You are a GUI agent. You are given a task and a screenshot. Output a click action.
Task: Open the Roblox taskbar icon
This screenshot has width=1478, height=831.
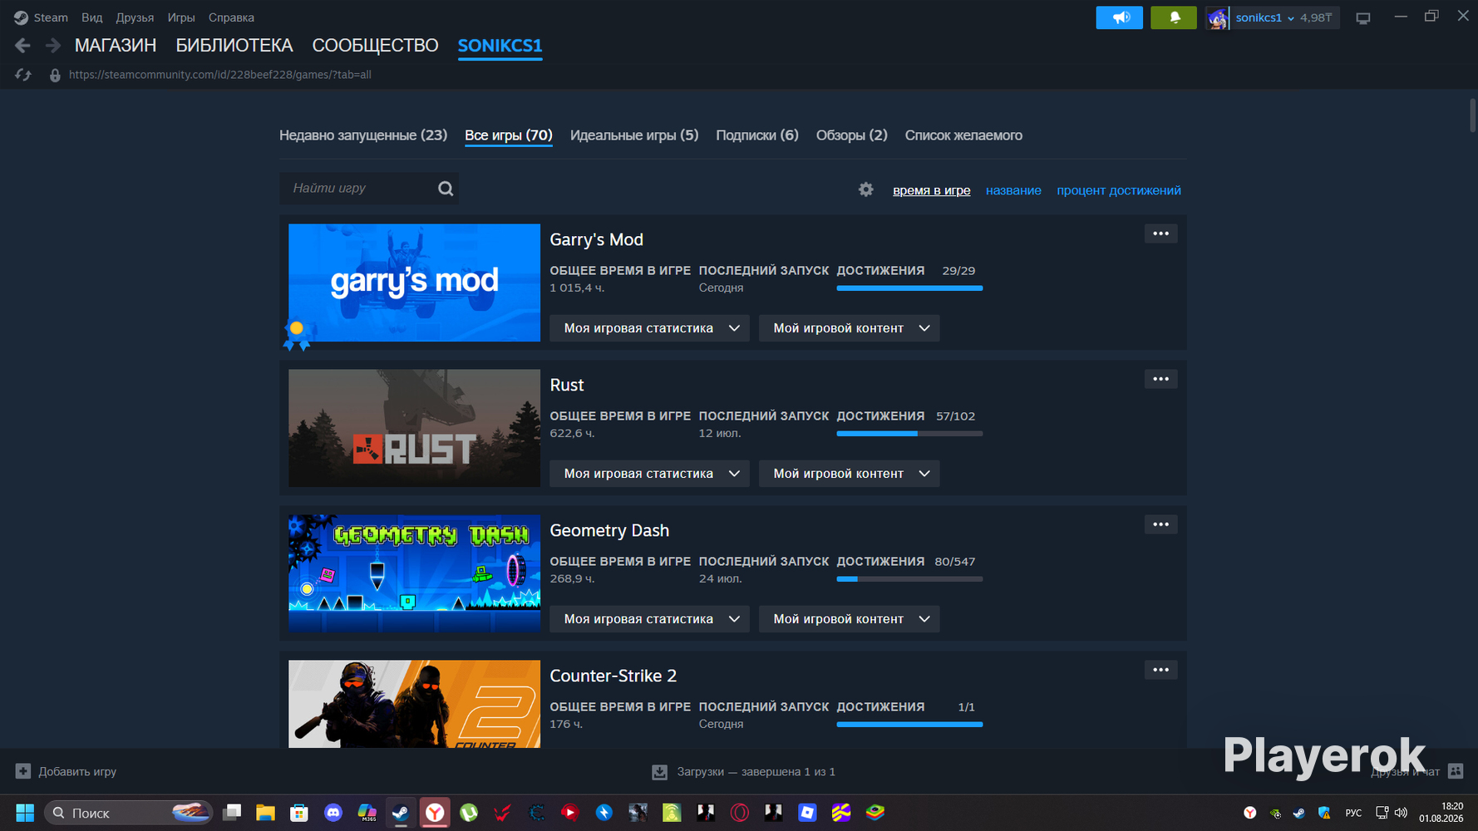807,813
